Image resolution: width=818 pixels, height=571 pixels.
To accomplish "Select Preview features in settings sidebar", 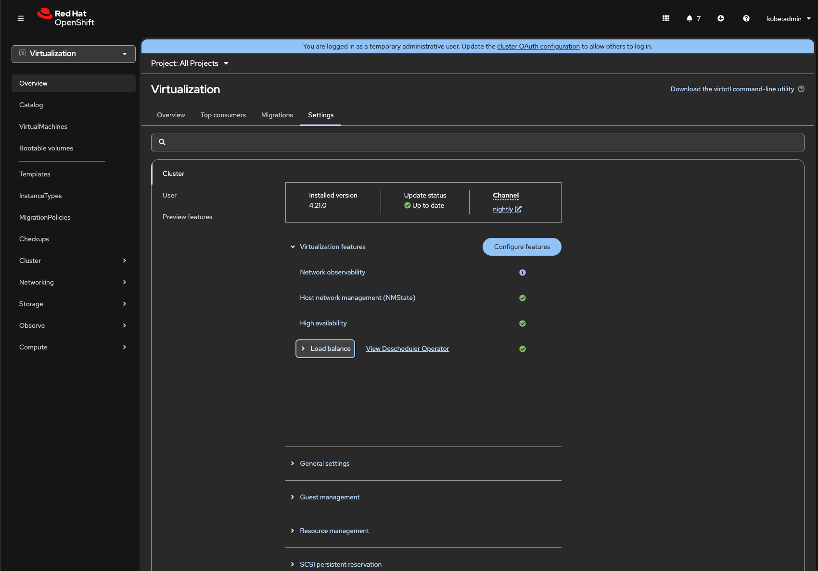I will [187, 217].
